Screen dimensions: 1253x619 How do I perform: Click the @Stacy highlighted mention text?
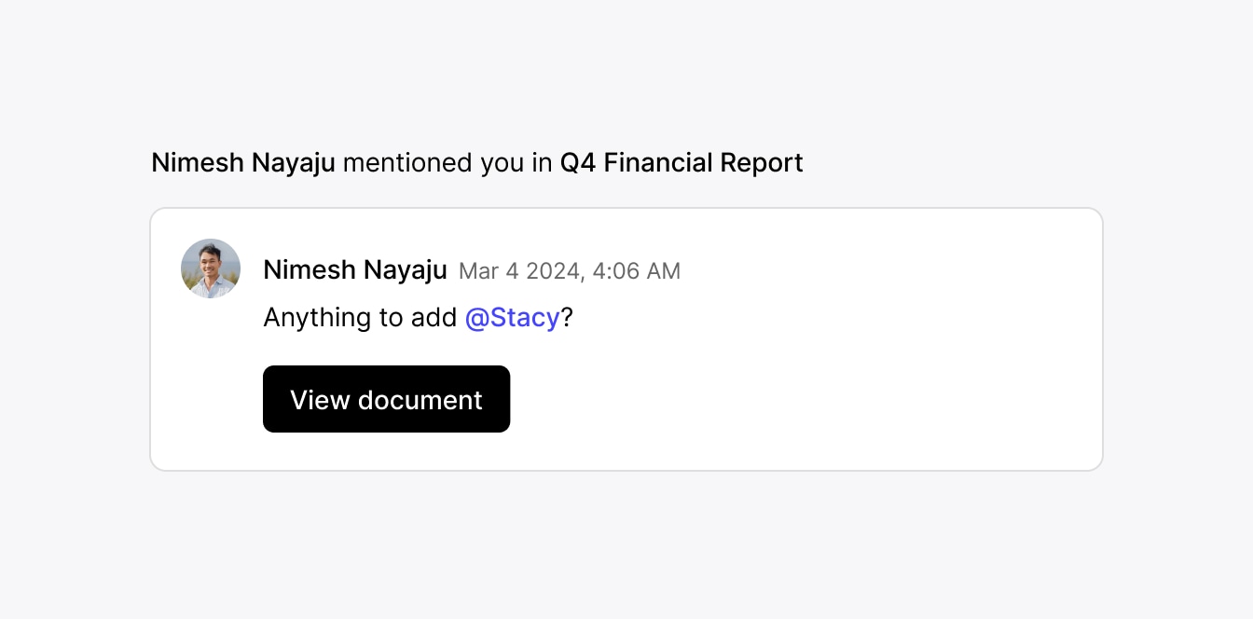pos(514,318)
